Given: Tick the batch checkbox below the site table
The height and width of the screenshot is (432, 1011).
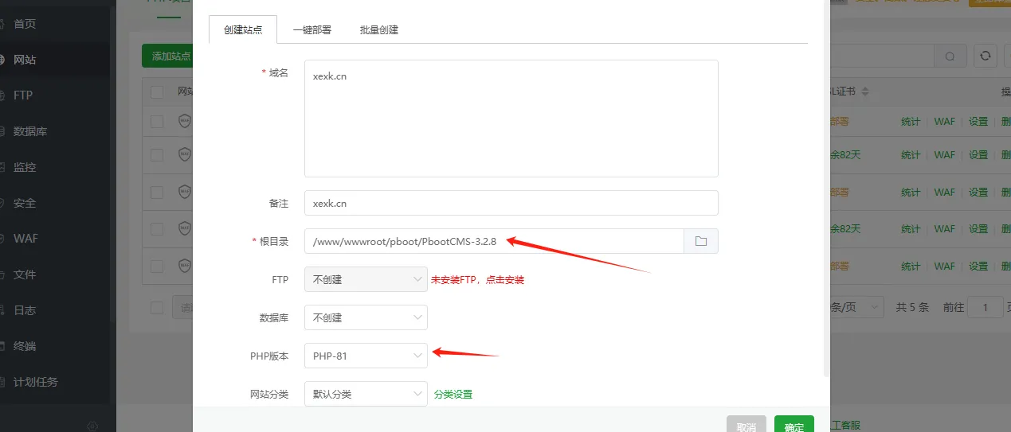Looking at the screenshot, I should pos(157,307).
